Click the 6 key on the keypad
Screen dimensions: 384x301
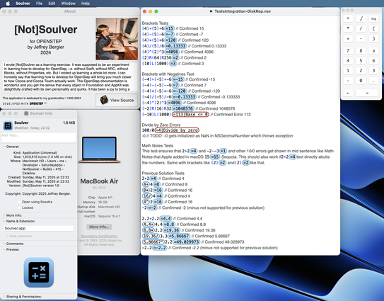coord(373,61)
